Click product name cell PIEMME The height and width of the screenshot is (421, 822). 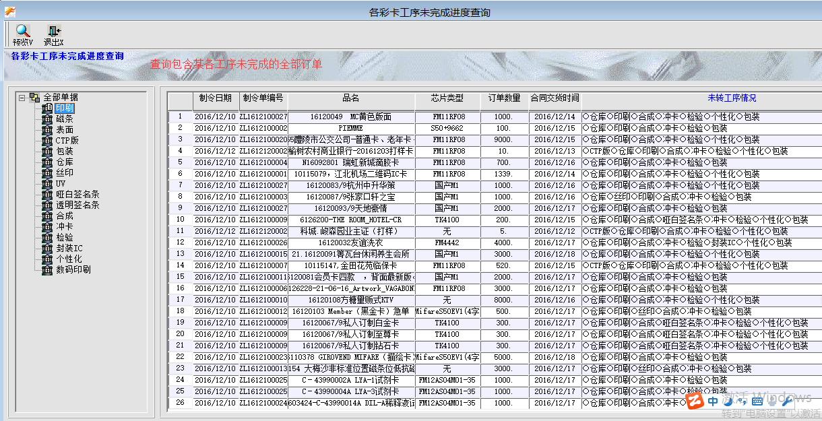click(351, 128)
